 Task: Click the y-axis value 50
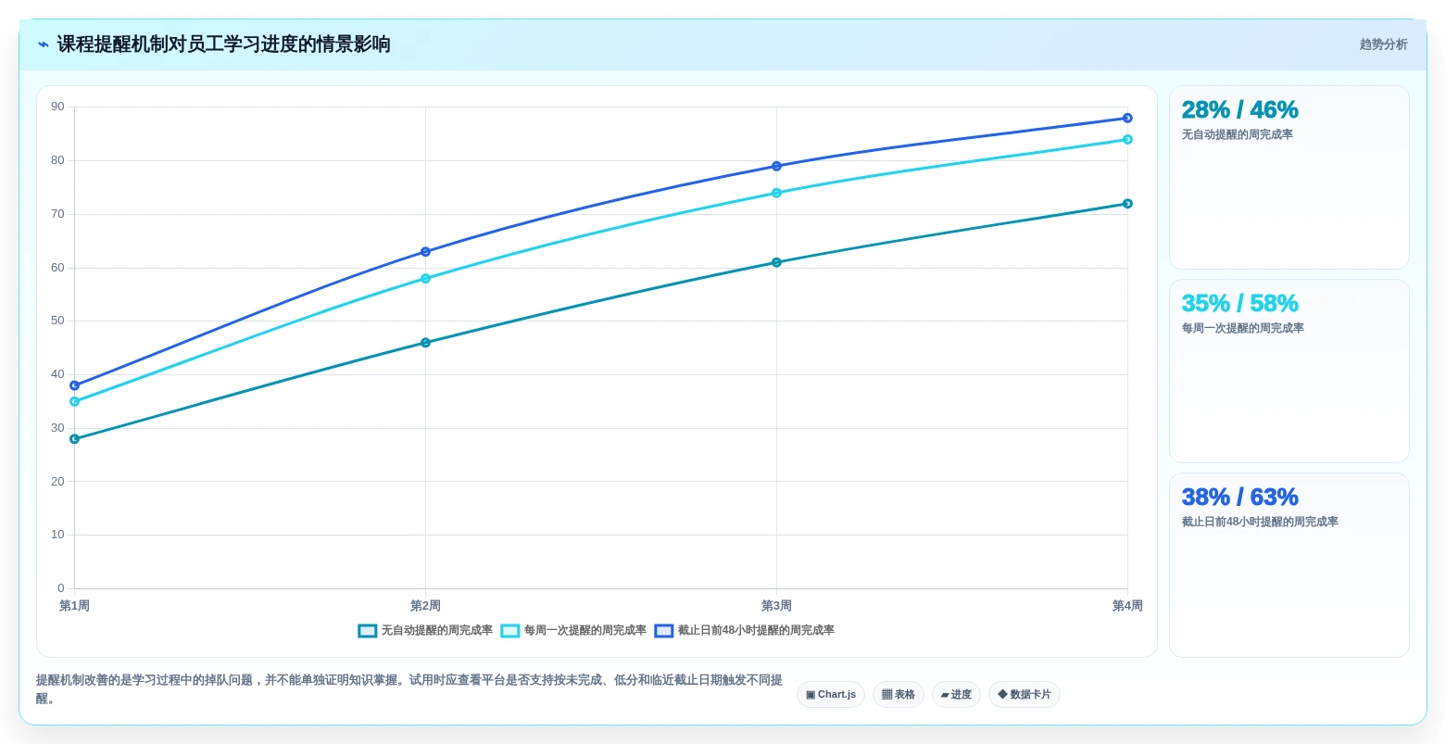point(57,321)
